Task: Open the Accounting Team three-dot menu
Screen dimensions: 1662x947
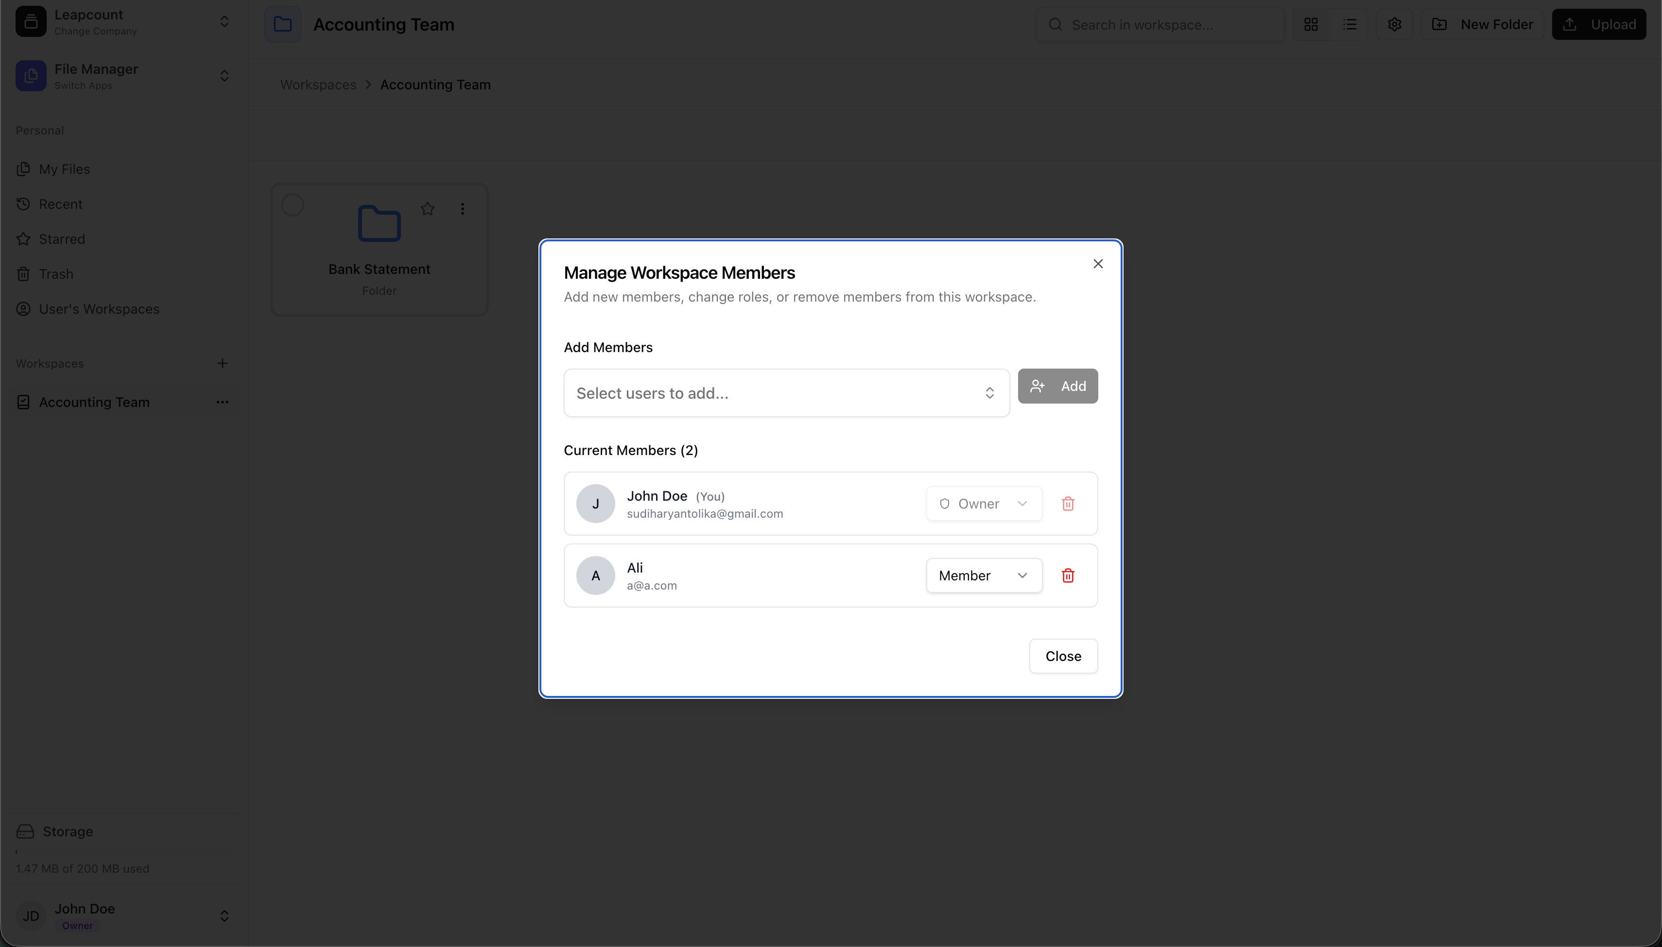Action: click(x=223, y=402)
